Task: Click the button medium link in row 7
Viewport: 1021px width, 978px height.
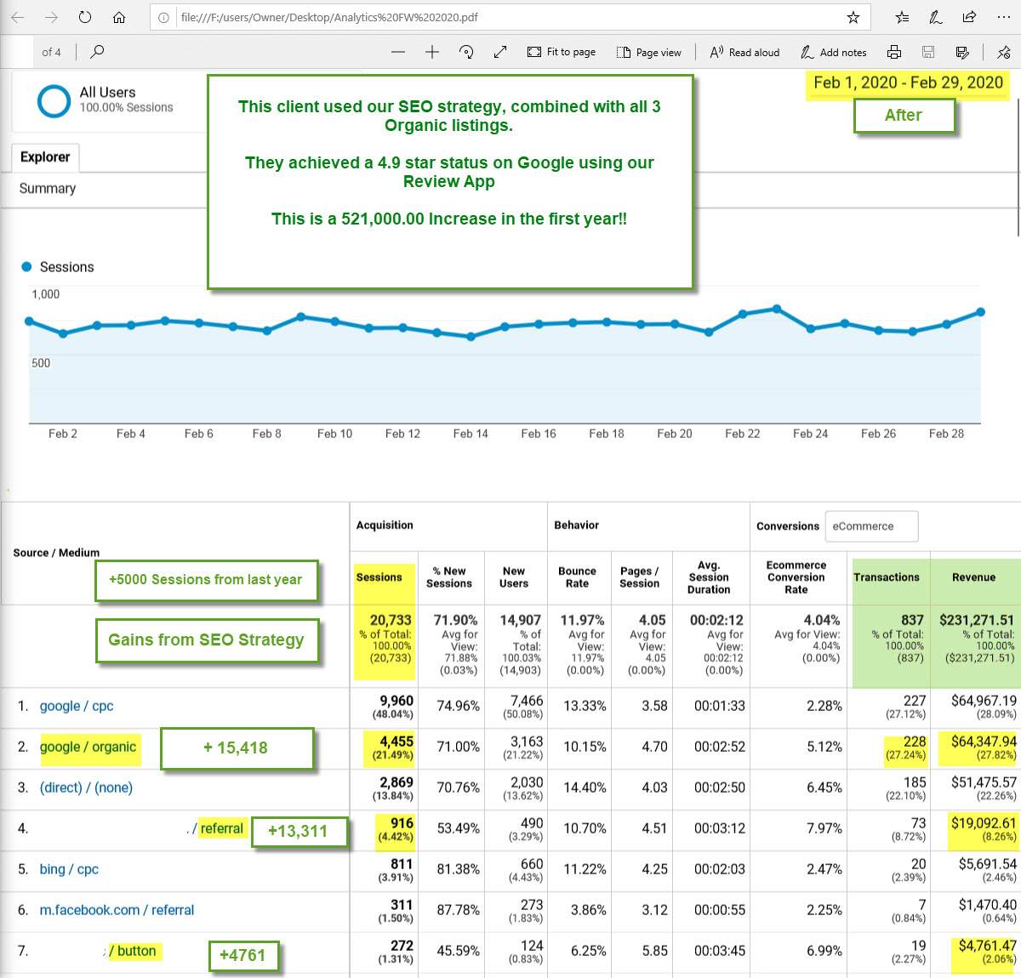Action: (x=136, y=951)
